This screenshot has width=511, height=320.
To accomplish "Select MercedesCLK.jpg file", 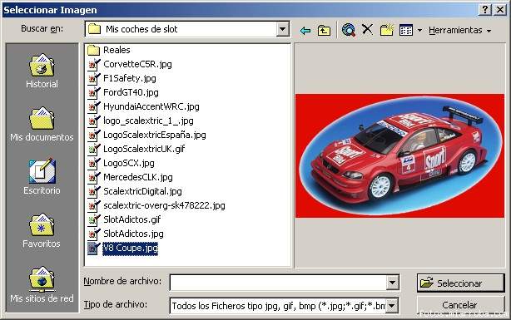I will (138, 177).
